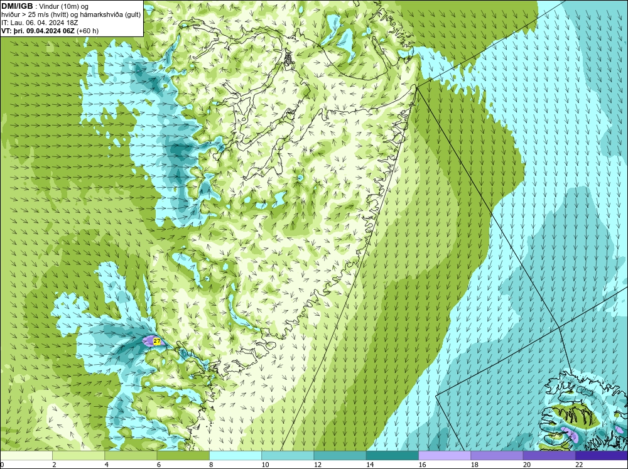628x469 pixels.
Task: Click the 'VT: þri. 09.04.2024 06Z' valid time
Action: tap(38, 30)
